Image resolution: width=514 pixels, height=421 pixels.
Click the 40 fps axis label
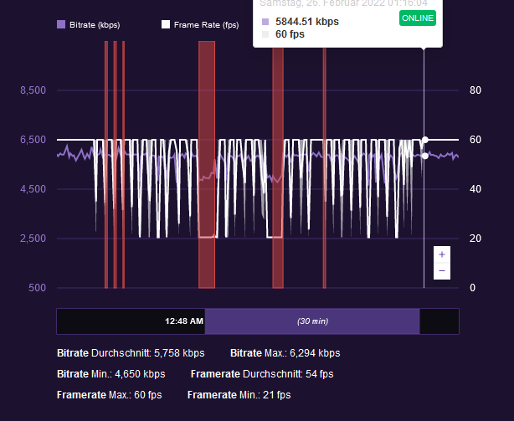(475, 189)
